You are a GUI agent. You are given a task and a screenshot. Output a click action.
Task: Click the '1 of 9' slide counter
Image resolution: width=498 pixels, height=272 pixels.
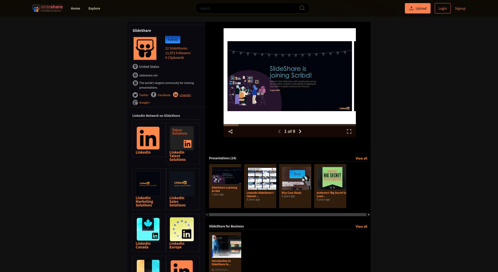click(x=290, y=132)
